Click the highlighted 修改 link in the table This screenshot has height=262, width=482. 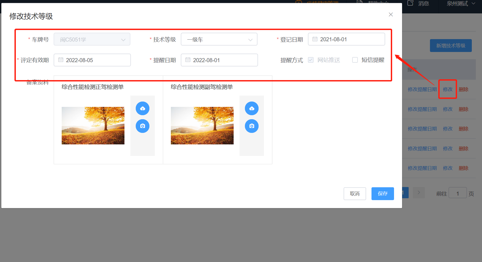pyautogui.click(x=447, y=89)
